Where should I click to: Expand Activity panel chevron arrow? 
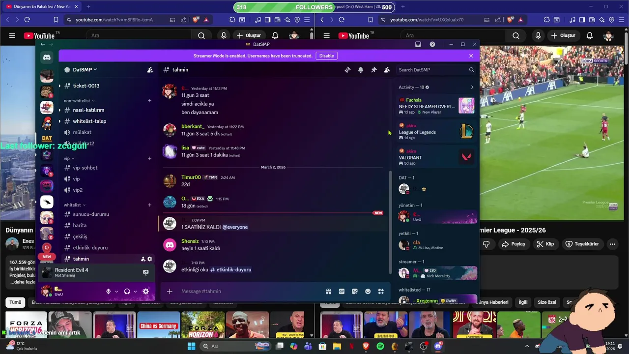472,88
